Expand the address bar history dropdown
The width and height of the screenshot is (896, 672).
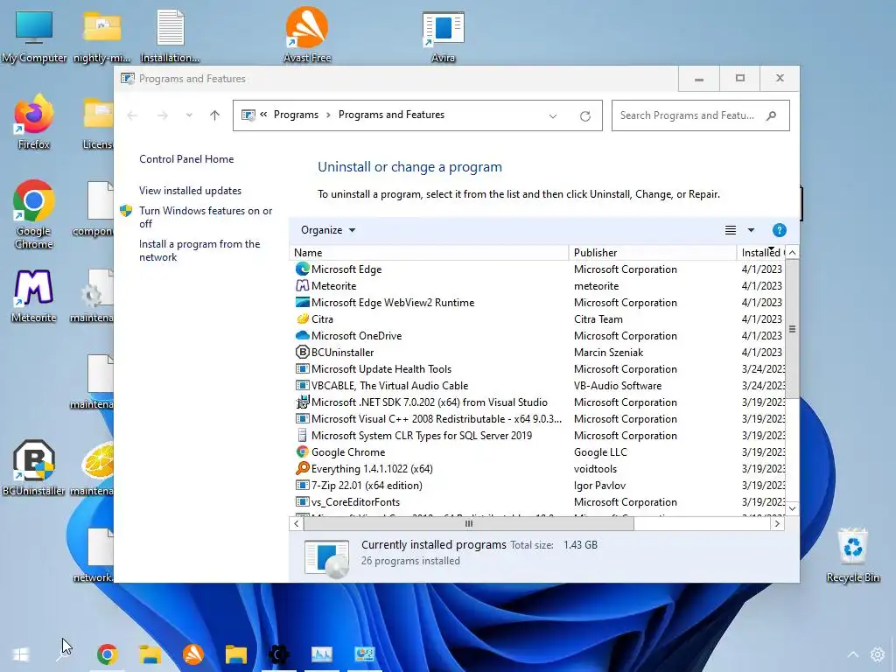553,116
